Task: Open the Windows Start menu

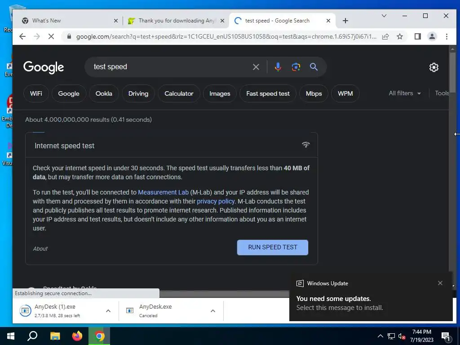Action: (x=11, y=336)
